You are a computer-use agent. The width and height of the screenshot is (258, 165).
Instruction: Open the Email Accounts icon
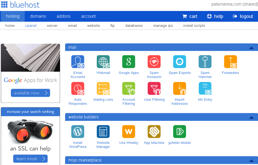point(78,62)
